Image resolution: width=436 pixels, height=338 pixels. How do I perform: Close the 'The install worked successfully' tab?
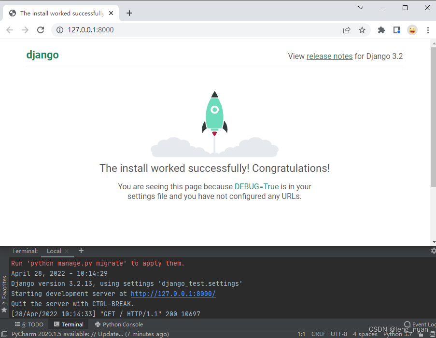pyautogui.click(x=111, y=13)
